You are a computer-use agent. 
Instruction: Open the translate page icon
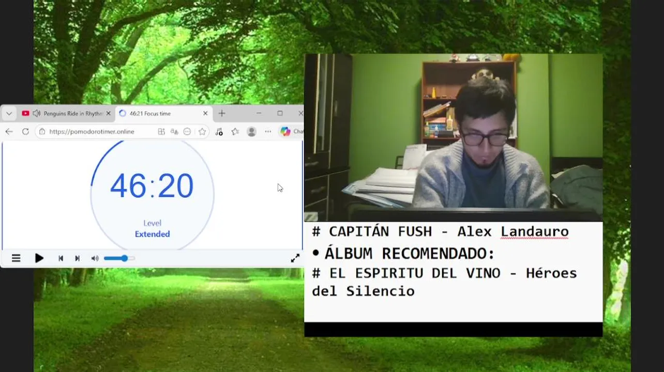pyautogui.click(x=174, y=132)
